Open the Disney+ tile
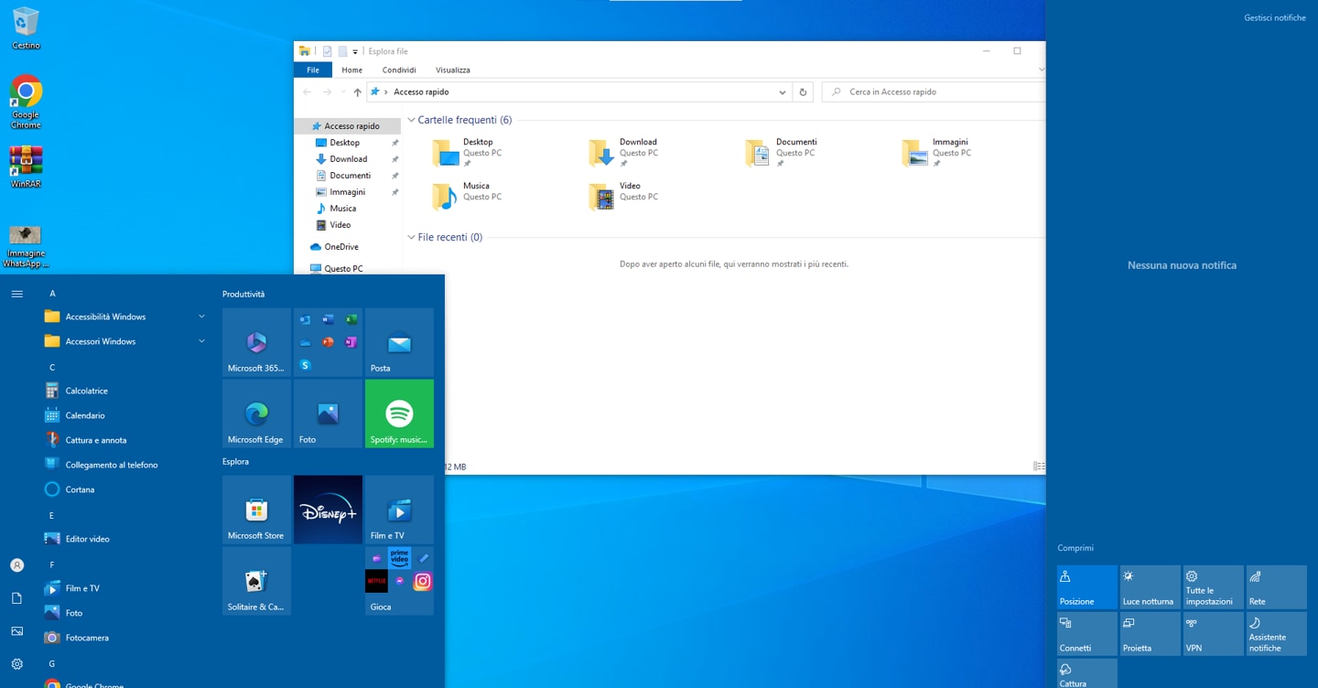This screenshot has width=1318, height=688. (327, 509)
